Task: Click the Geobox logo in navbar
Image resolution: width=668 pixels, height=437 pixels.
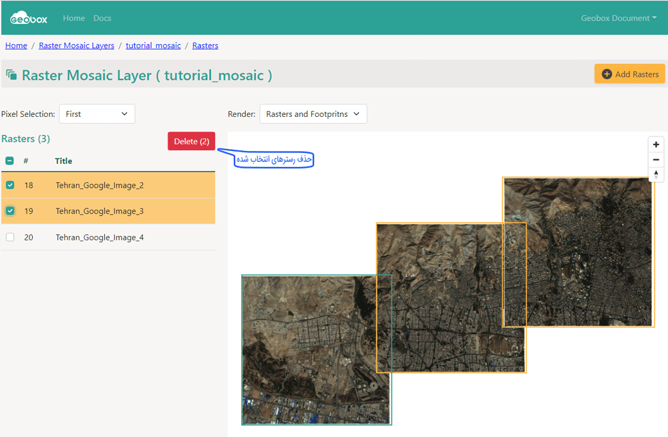Action: pos(29,18)
